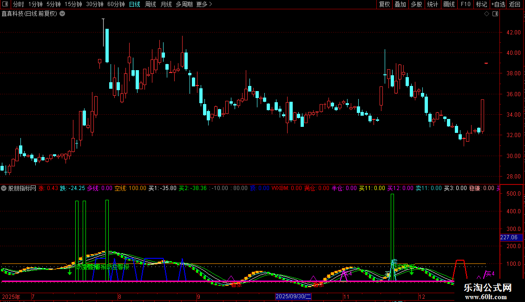The height and width of the screenshot is (302, 525).
Task: Switch to the 60分钟 period tab
Action: coord(116,4)
